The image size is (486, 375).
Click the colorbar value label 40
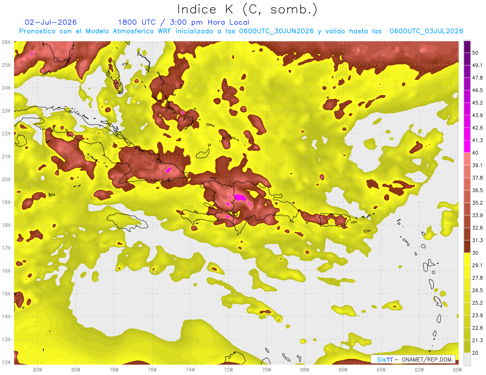pos(476,153)
